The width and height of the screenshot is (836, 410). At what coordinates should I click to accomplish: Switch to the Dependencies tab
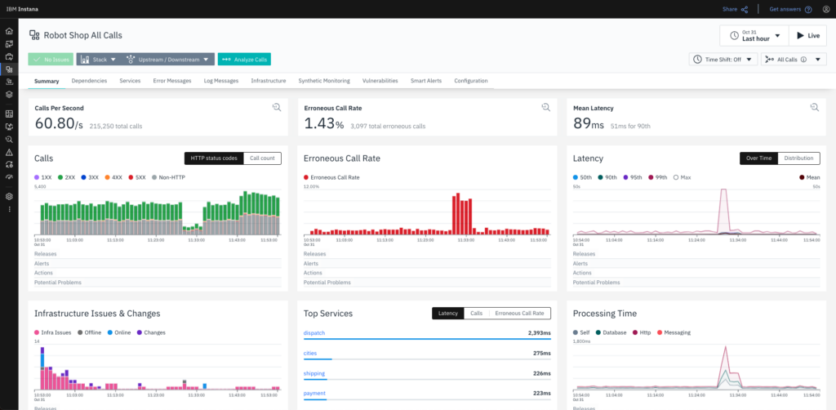click(89, 81)
